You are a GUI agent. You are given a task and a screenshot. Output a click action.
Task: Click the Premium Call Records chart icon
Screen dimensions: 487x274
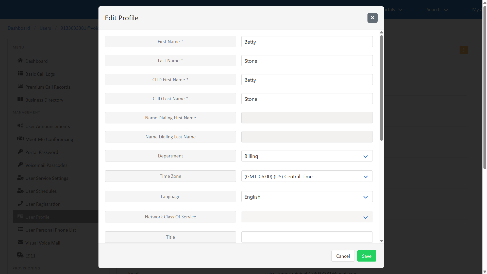[20, 86]
